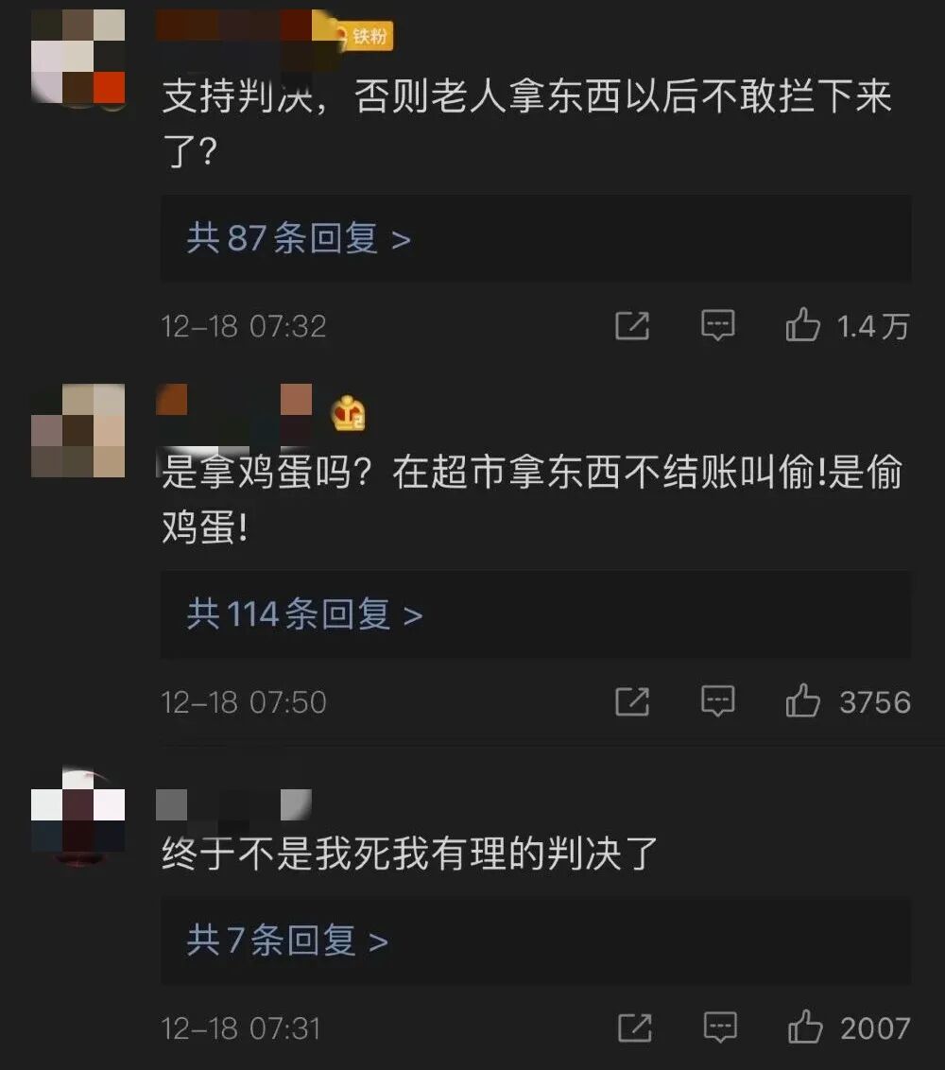Select comment text 终于不是我死我有理的判决了

pos(409,853)
